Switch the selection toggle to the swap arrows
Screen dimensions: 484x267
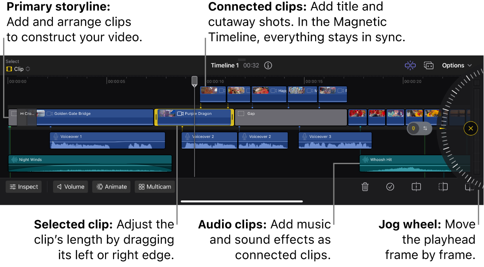(425, 128)
